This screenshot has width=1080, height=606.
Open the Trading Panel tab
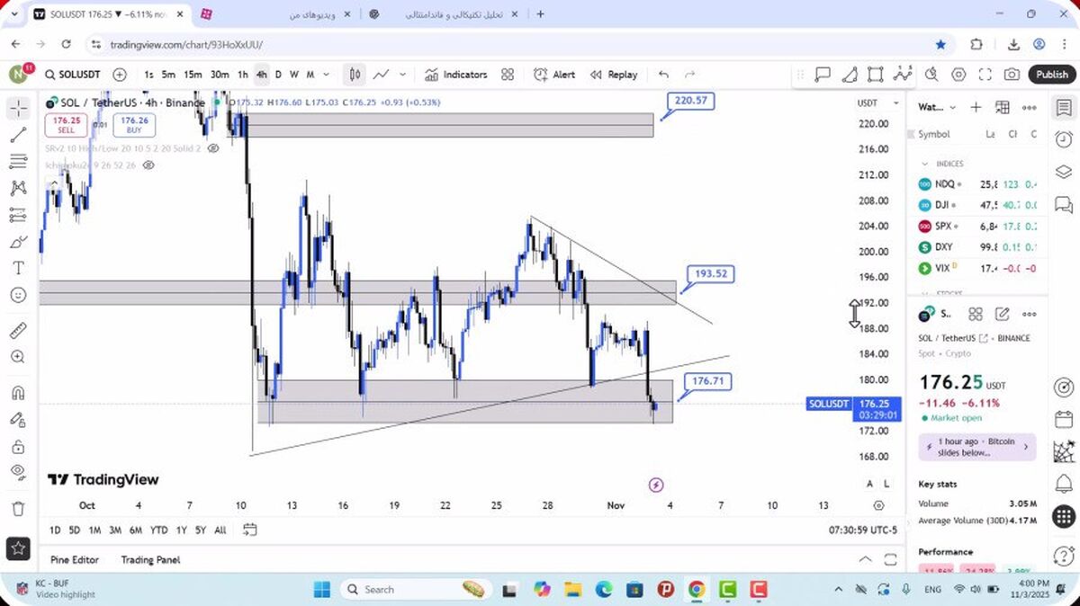pos(150,559)
